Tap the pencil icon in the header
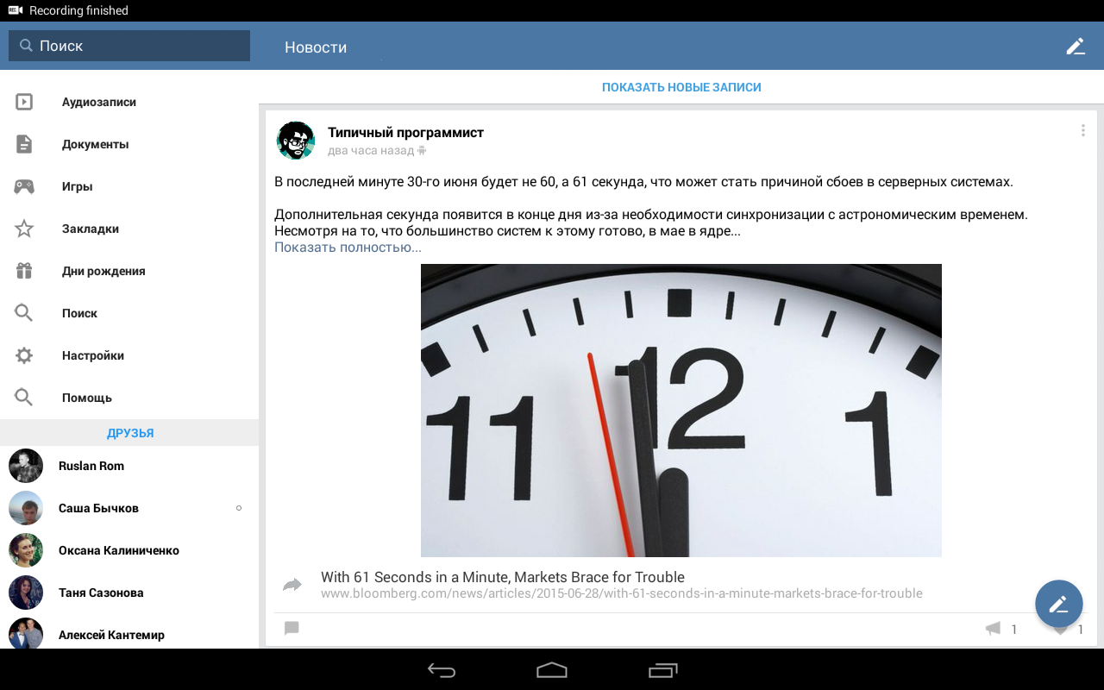 (x=1075, y=46)
